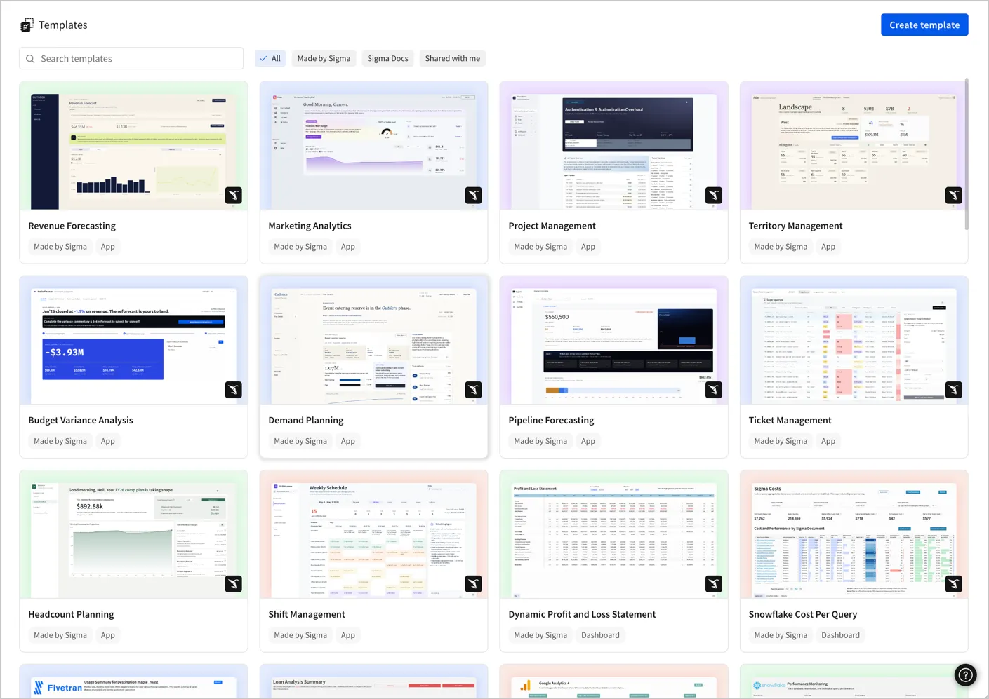Click the Shift Management template title
Screen dimensions: 989x699
307,614
